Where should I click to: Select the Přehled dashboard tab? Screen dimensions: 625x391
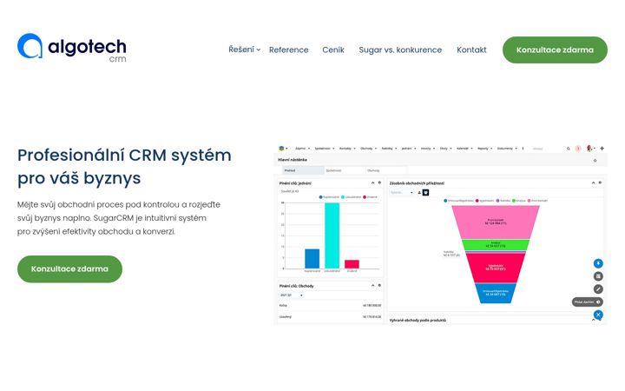[303, 170]
